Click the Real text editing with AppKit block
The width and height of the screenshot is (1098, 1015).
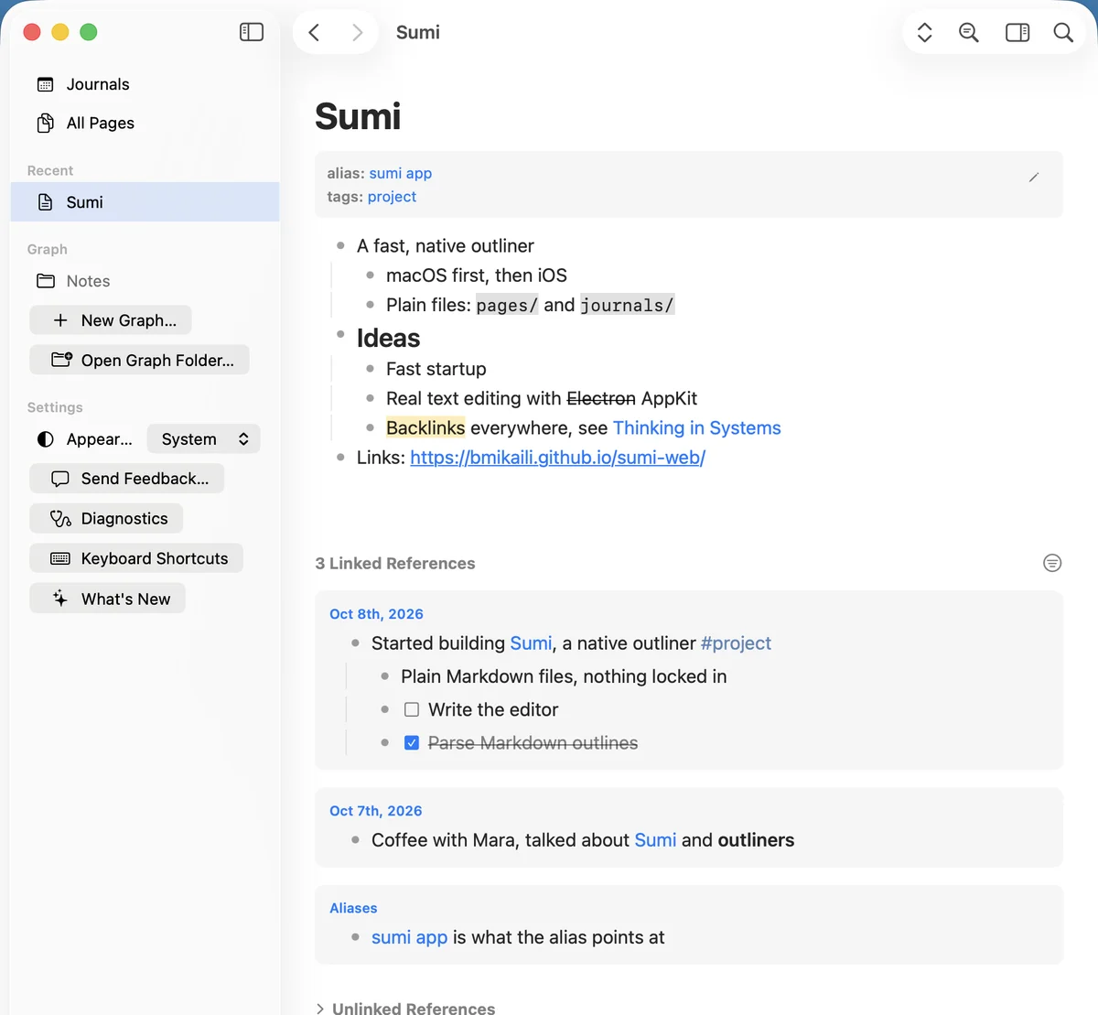point(542,398)
